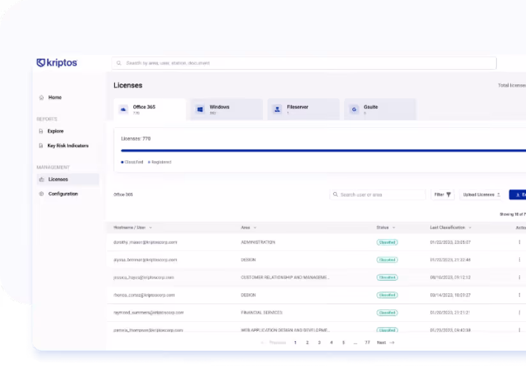526x366 pixels.
Task: Go to page 2
Action: click(x=307, y=342)
